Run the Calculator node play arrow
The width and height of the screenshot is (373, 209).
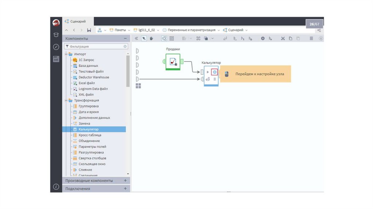(208, 72)
